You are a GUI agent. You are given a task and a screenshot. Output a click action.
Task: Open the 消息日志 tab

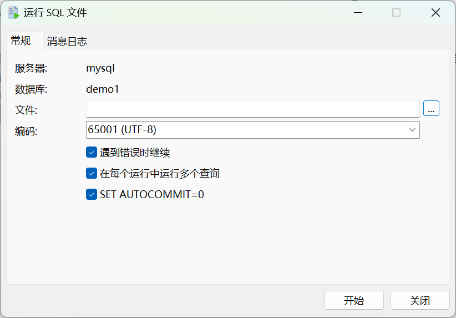(x=67, y=41)
